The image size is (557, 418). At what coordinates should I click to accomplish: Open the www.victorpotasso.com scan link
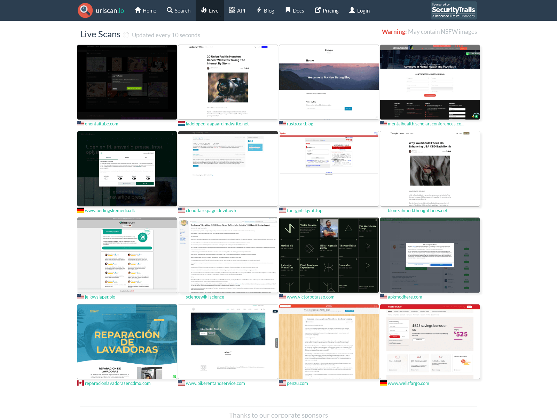[311, 297]
